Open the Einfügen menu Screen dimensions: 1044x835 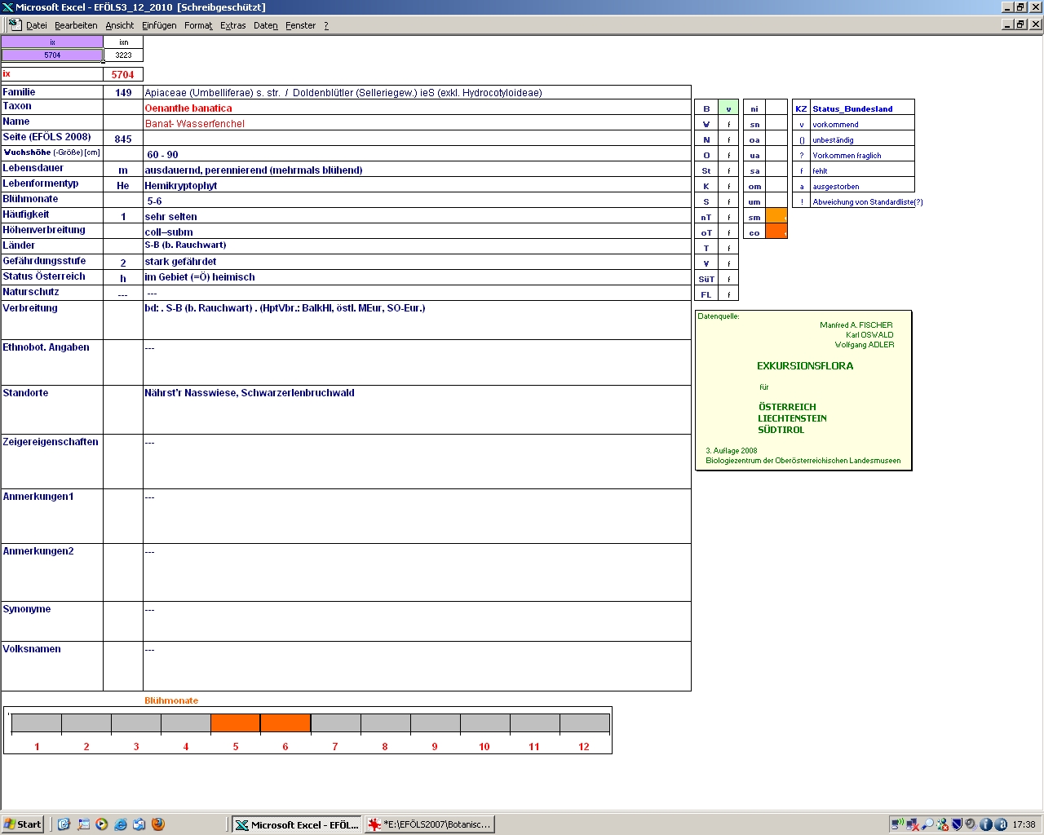[159, 25]
